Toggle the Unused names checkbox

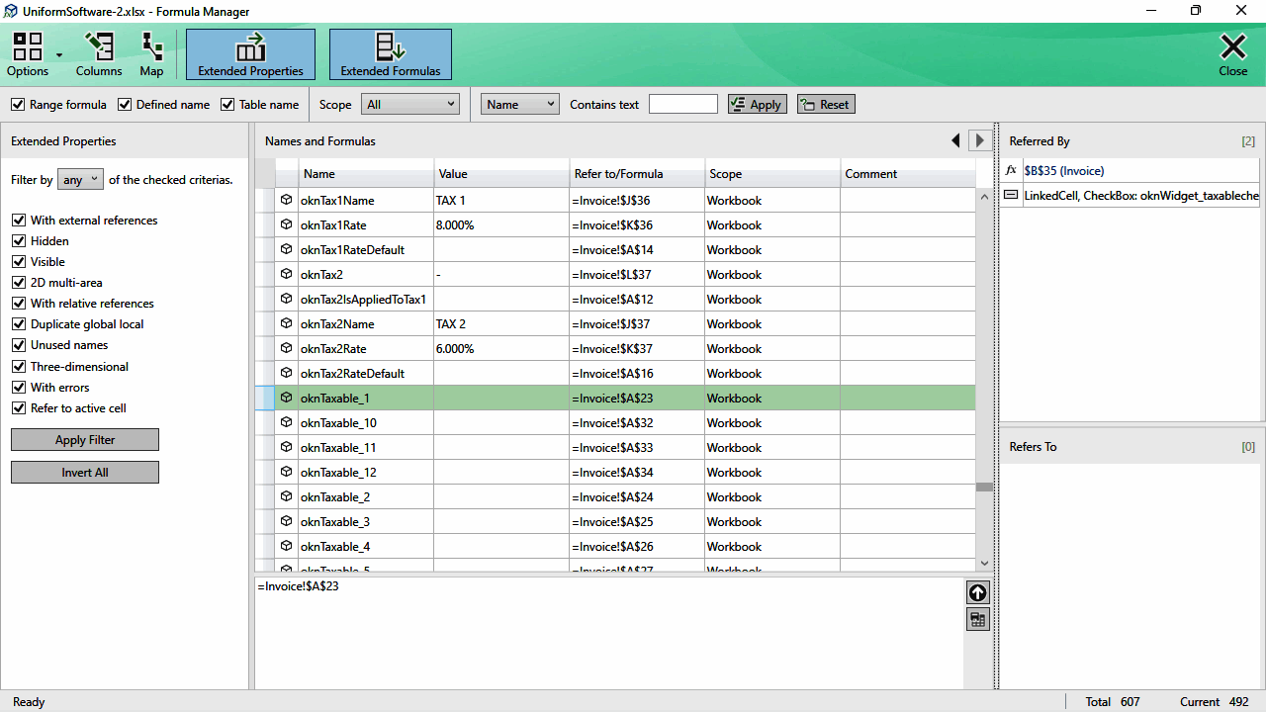click(18, 345)
